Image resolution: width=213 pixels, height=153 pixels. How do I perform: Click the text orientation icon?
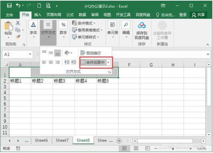click(x=67, y=53)
